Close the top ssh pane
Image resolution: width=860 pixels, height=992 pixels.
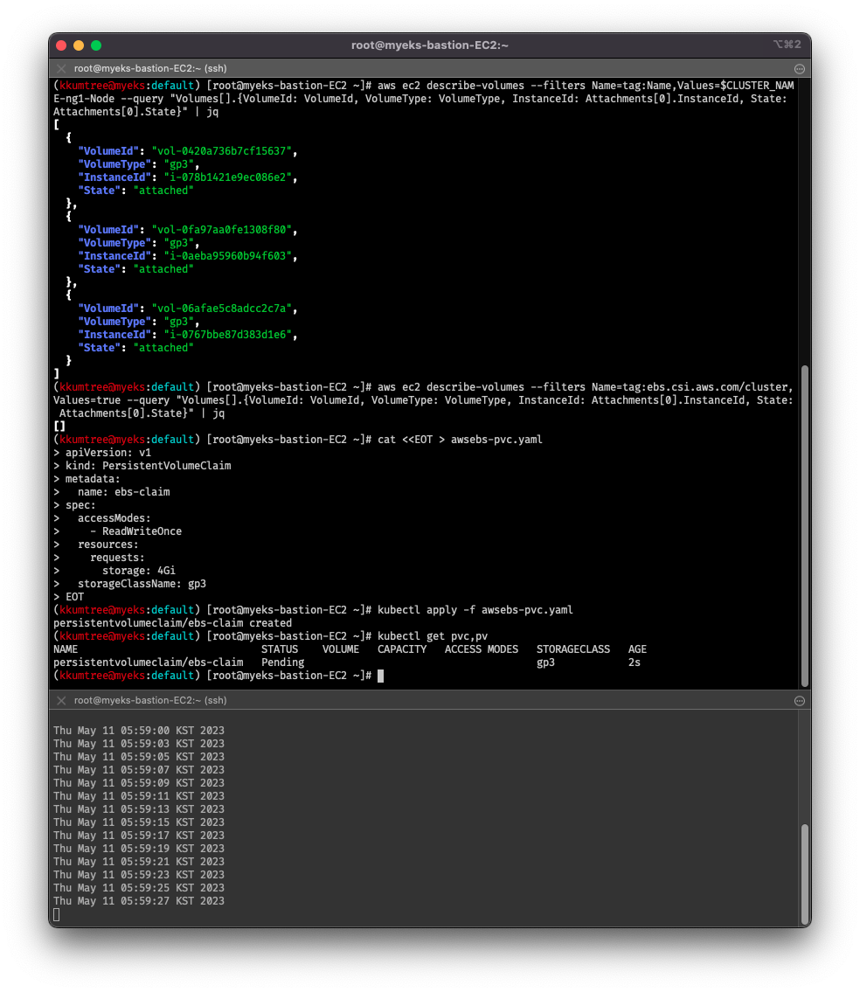pos(61,68)
